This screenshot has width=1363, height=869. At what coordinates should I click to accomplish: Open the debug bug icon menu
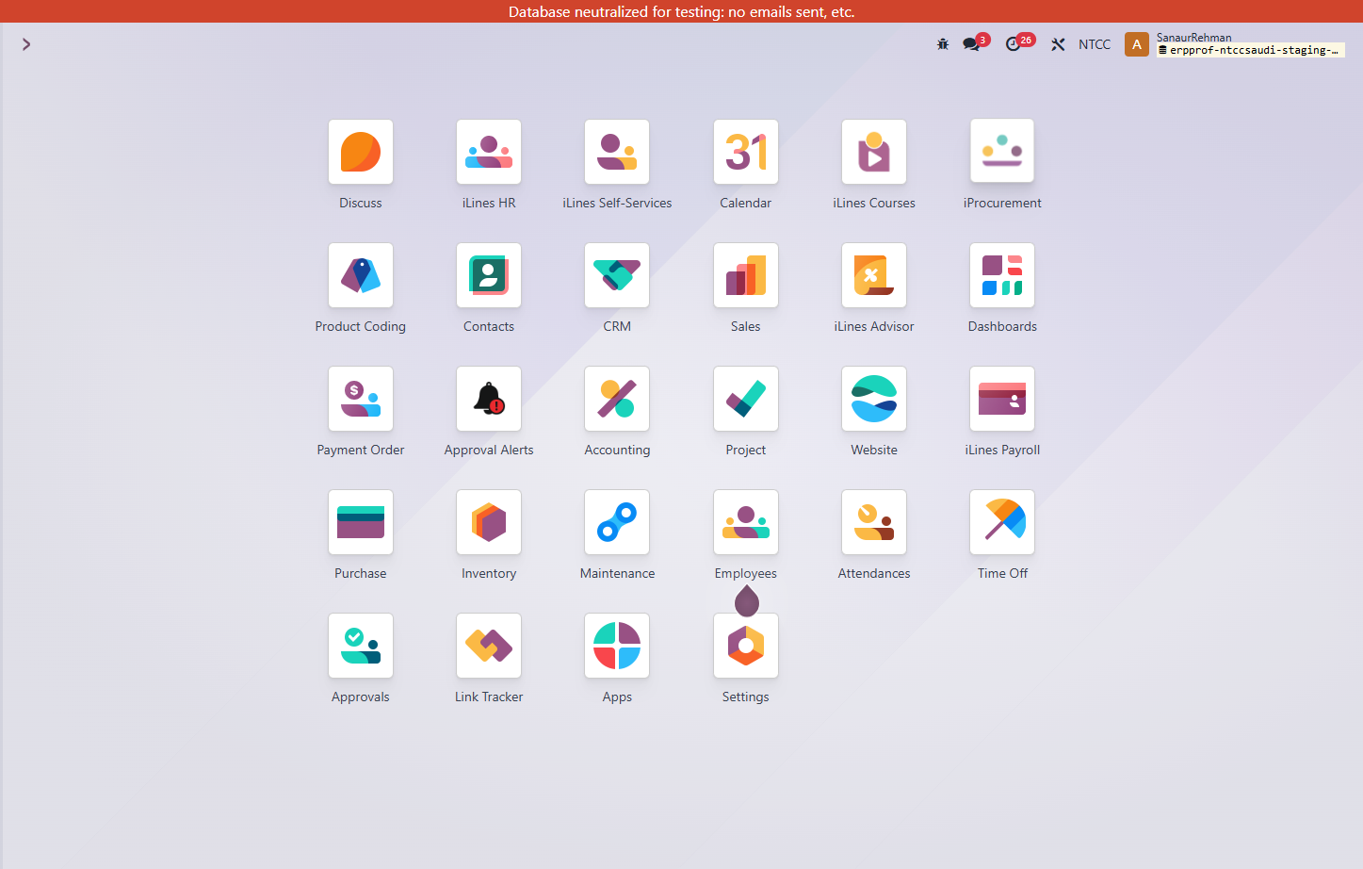pyautogui.click(x=943, y=44)
